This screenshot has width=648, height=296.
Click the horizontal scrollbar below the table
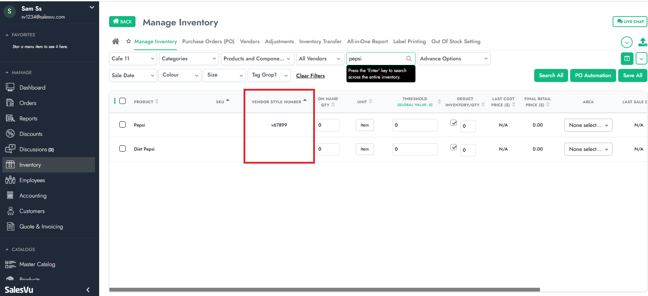click(324, 290)
